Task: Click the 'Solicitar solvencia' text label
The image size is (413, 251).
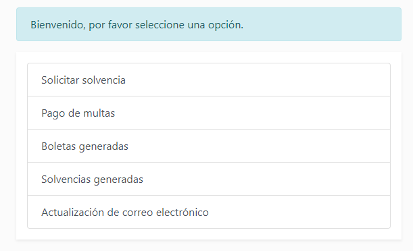Action: point(83,80)
